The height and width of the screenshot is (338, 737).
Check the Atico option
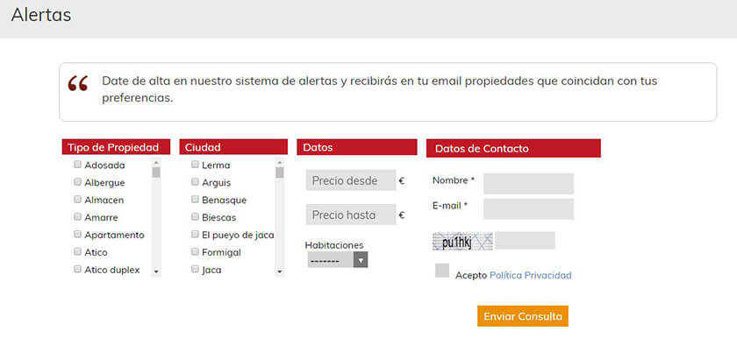coord(77,251)
